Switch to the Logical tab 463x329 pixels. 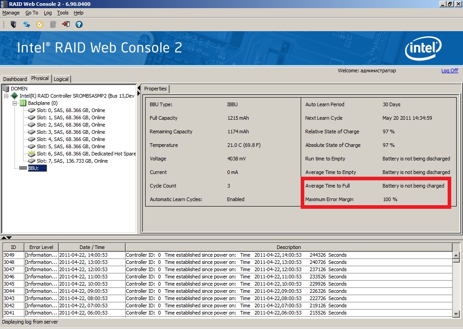click(x=61, y=79)
